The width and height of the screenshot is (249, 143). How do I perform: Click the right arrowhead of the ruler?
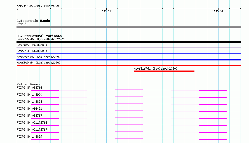pos(240,9)
